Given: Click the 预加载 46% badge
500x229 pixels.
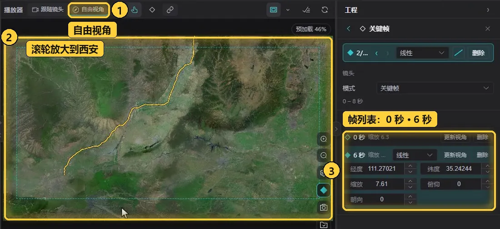Looking at the screenshot, I should click(311, 29).
